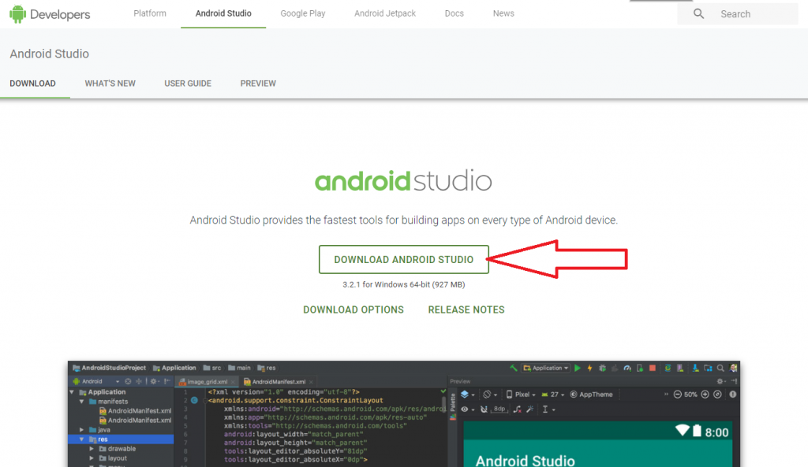Viewport: 808px width, 467px height.
Task: Expand the drawable folder node
Action: pos(92,448)
